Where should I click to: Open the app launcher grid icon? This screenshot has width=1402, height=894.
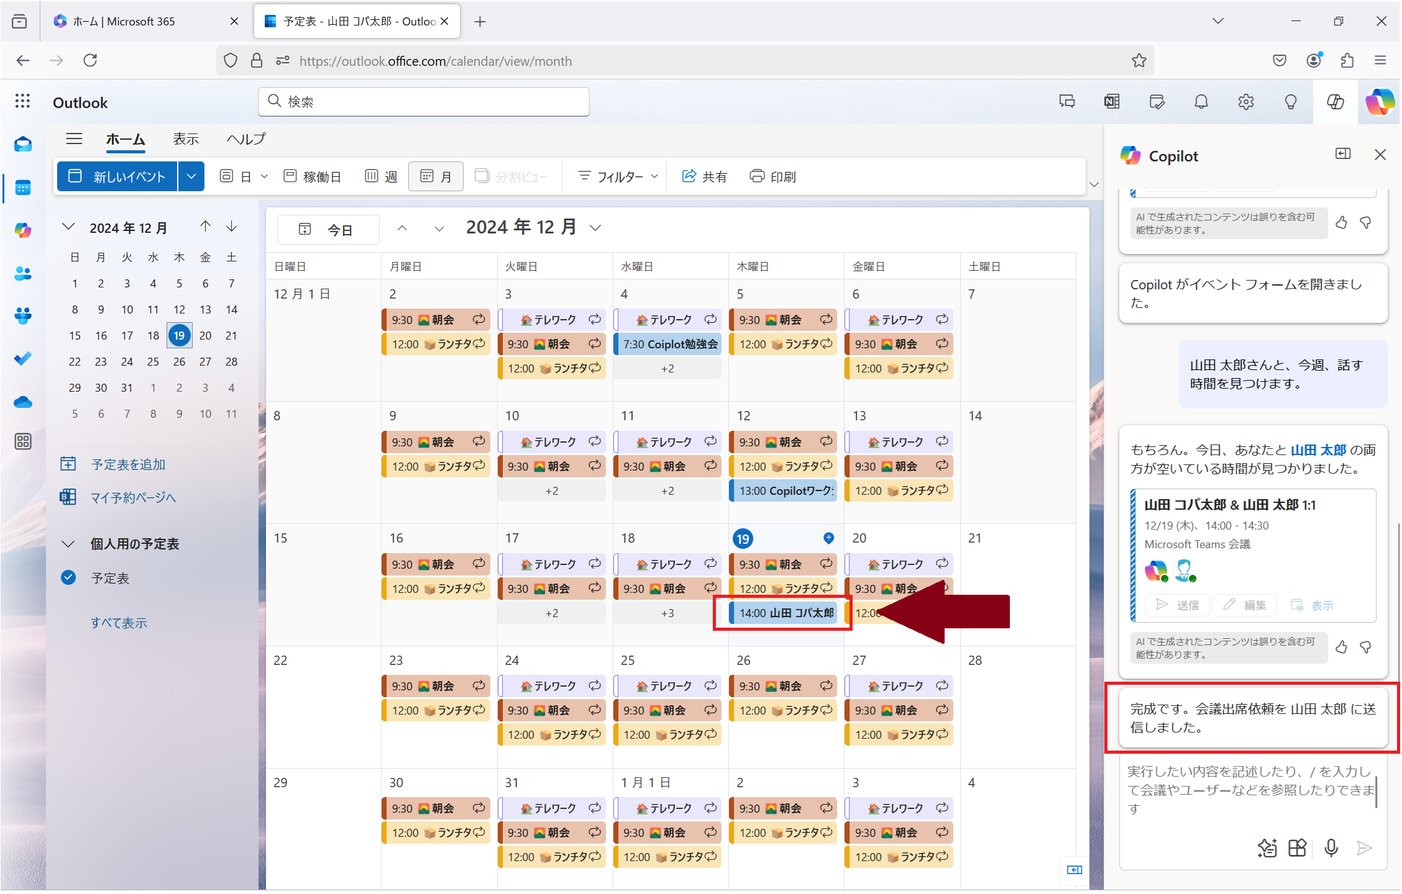(23, 101)
